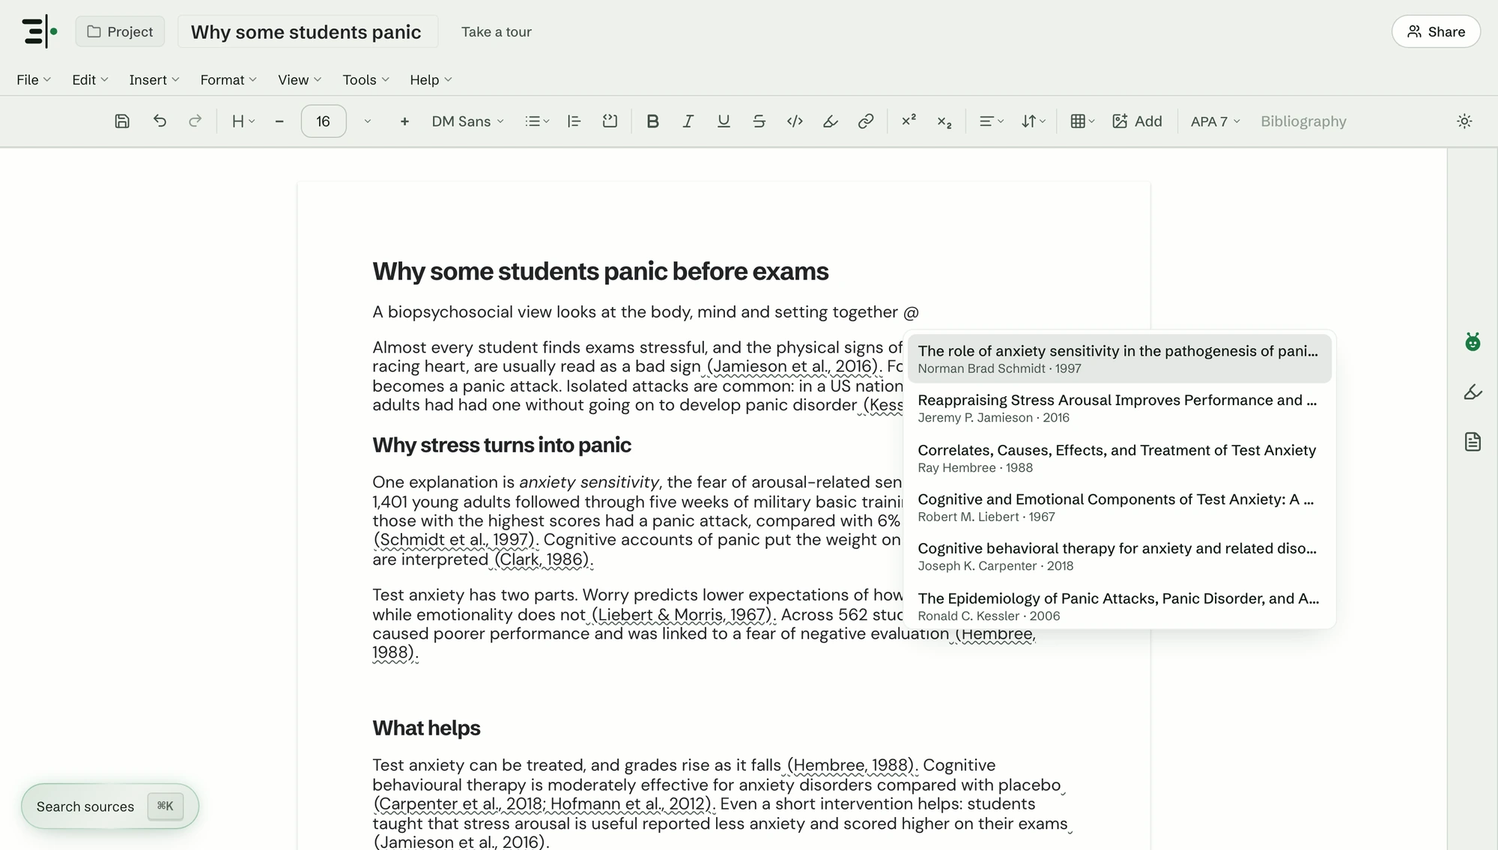Insert inline code formatting

pos(795,121)
